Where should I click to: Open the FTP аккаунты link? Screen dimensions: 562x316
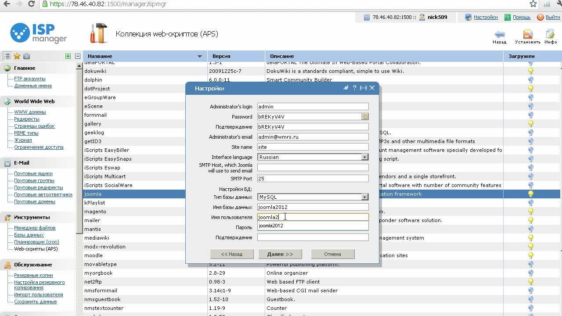point(30,79)
